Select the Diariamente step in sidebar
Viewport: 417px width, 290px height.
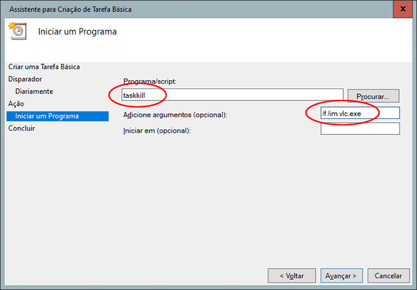(x=34, y=91)
